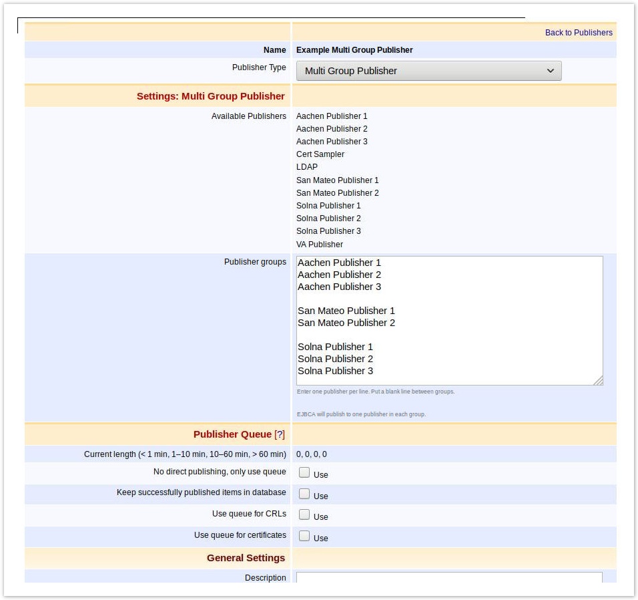
Task: Select 'Solna Publisher 3' under Available Publishers
Action: point(328,231)
